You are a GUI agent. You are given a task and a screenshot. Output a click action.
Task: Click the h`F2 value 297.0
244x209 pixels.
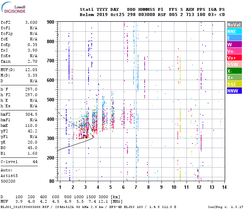click(x=31, y=95)
